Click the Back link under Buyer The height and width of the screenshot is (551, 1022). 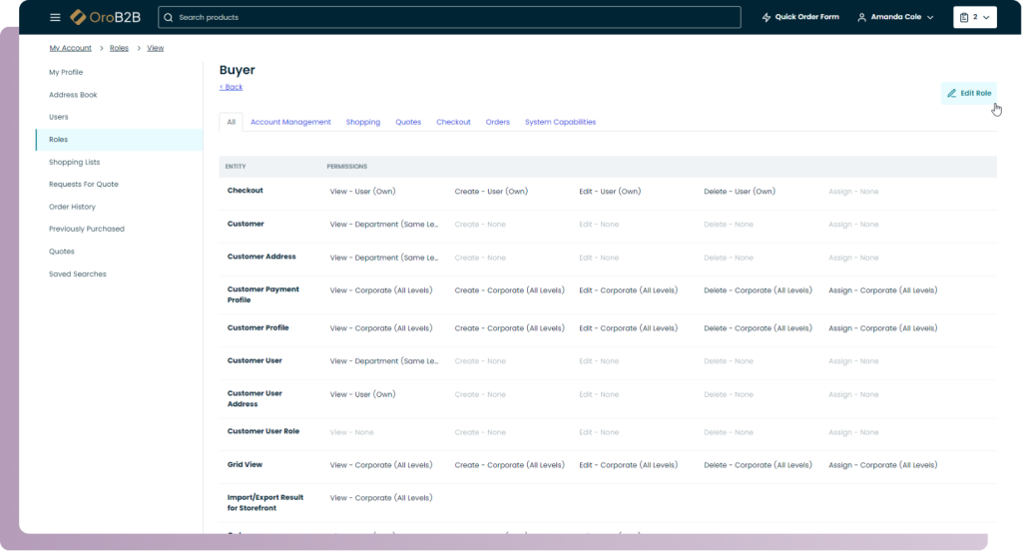click(231, 87)
